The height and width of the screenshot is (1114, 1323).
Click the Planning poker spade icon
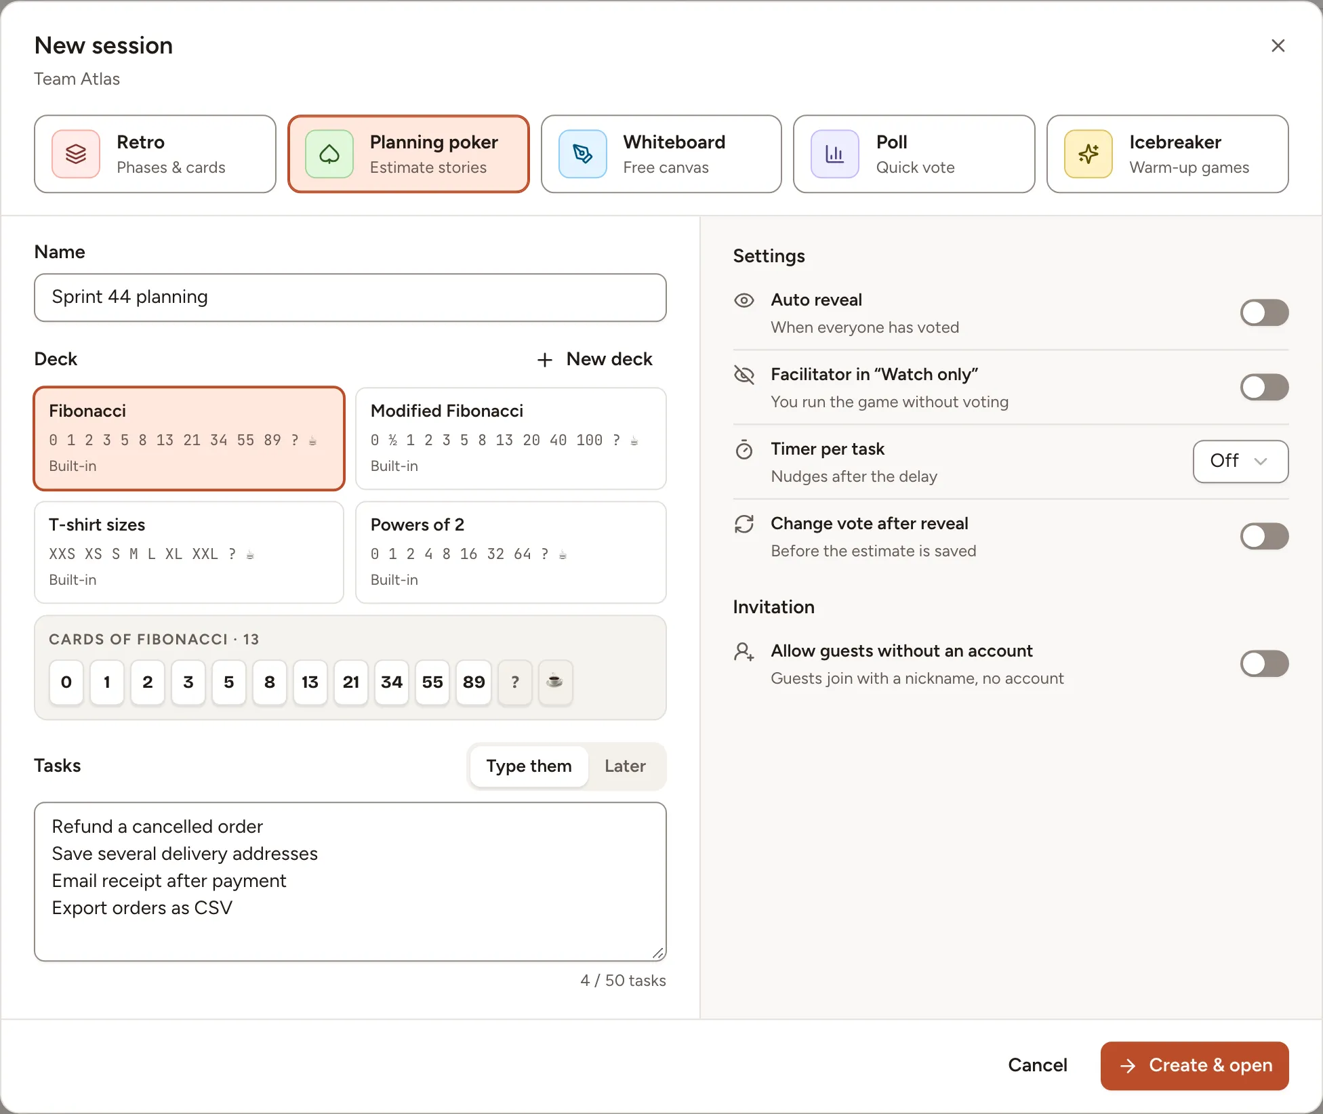tap(329, 154)
